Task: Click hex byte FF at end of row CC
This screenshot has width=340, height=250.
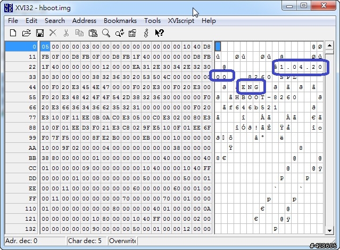Action: pos(207,168)
